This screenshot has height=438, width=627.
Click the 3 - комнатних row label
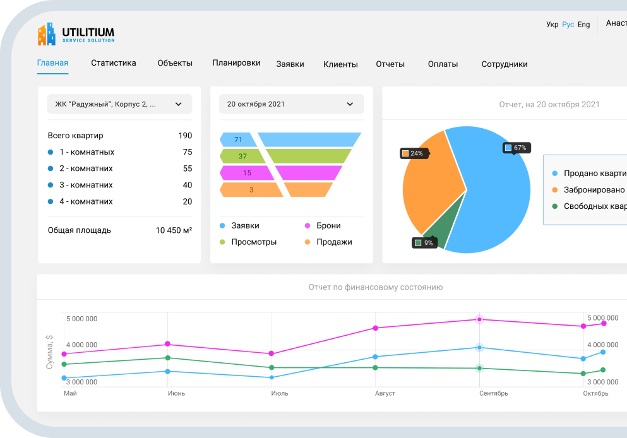[x=86, y=185]
